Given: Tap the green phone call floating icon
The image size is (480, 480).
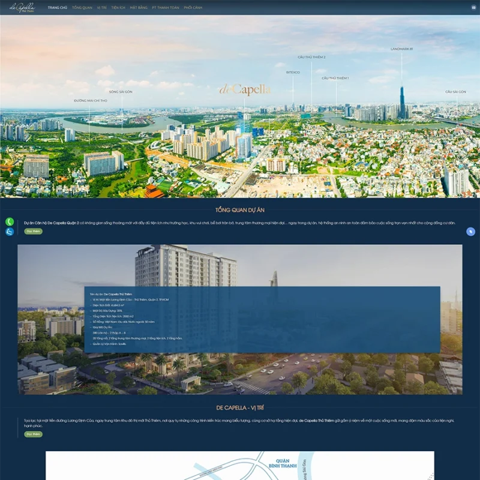Looking at the screenshot, I should (x=10, y=221).
